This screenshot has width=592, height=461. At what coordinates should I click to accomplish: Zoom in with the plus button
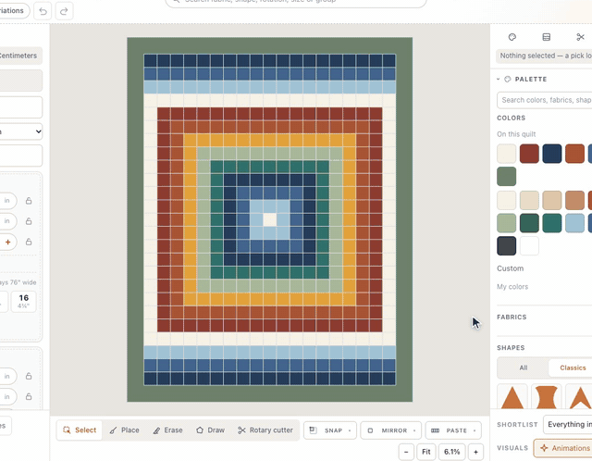coord(475,452)
